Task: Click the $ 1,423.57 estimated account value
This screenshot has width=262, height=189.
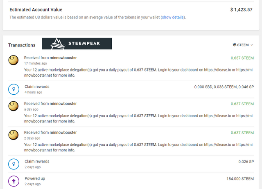Action: pyautogui.click(x=242, y=9)
